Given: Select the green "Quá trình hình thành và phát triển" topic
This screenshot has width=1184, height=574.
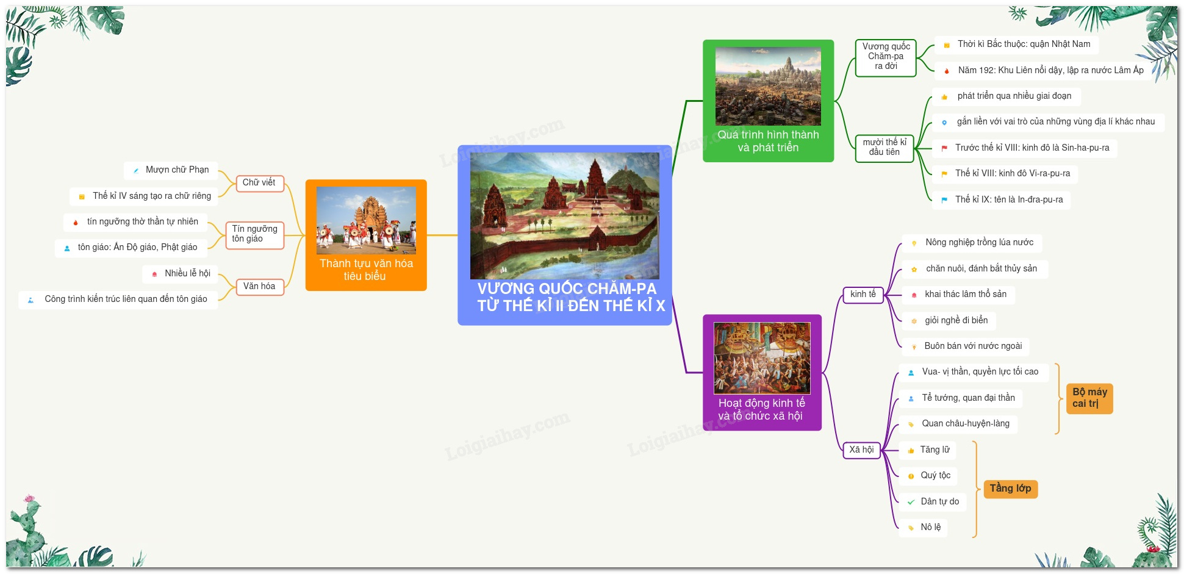Looking at the screenshot, I should click(768, 142).
